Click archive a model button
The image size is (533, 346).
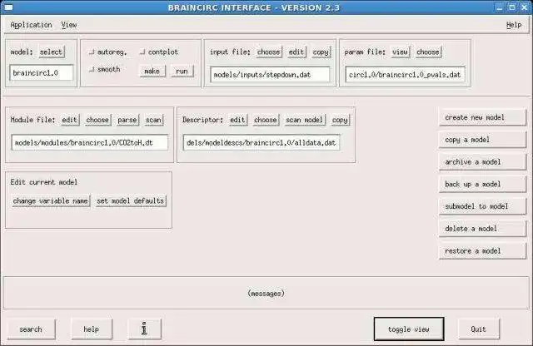pos(482,162)
